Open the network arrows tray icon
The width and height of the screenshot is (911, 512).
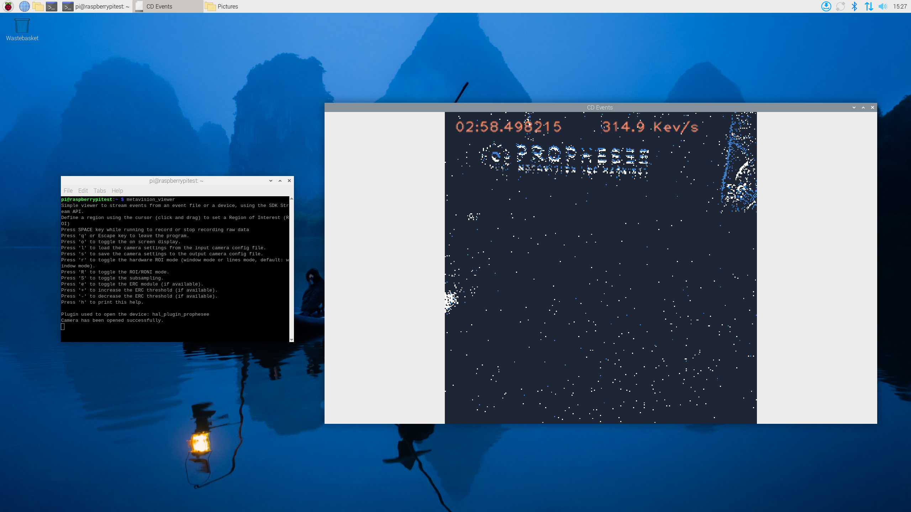point(869,6)
